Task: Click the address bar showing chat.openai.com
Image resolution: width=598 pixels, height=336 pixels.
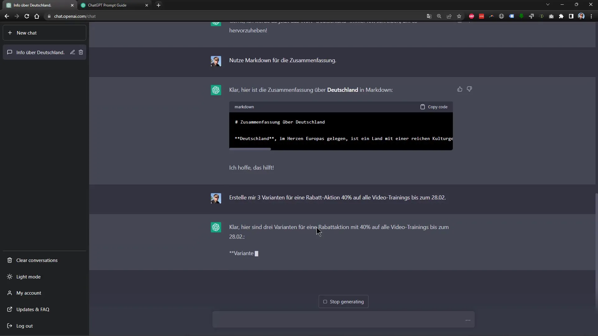Action: click(239, 16)
